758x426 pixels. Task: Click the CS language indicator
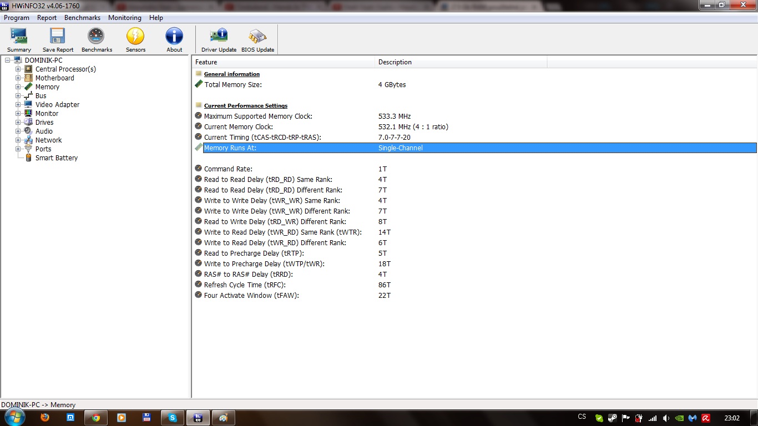(x=582, y=417)
